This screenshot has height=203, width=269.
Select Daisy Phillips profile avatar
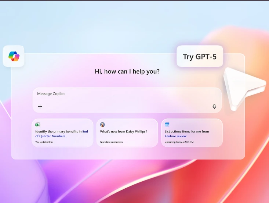(102, 125)
